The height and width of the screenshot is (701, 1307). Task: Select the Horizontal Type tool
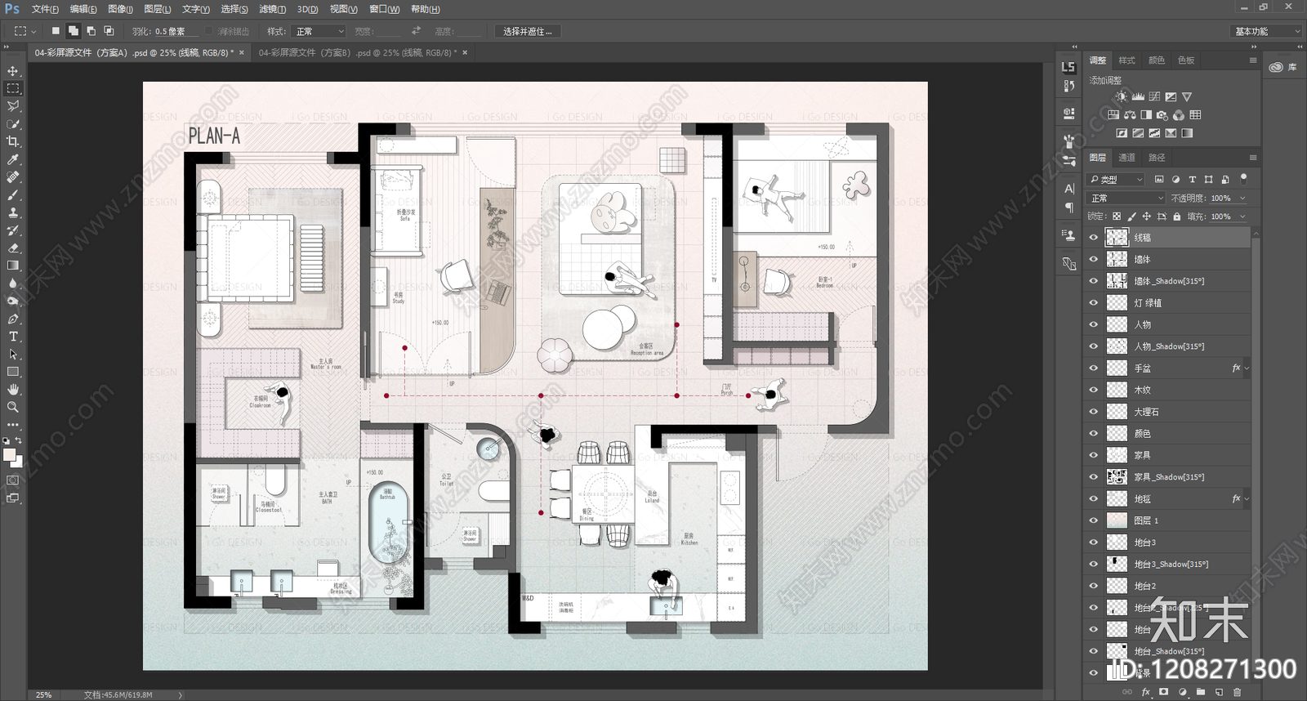13,337
